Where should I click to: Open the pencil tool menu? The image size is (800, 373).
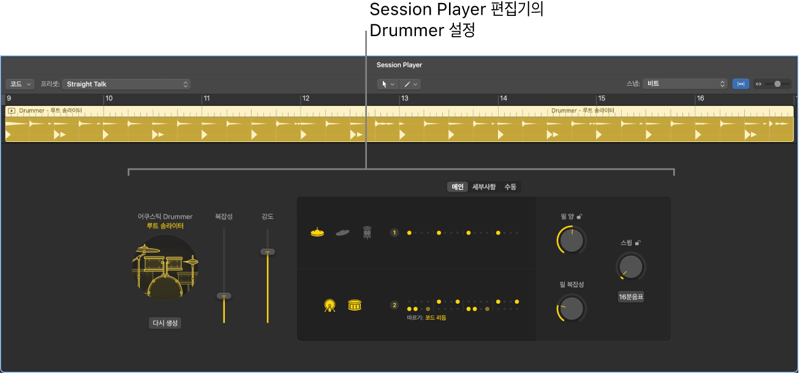point(410,84)
